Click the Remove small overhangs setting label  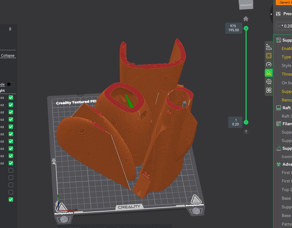pyautogui.click(x=287, y=100)
